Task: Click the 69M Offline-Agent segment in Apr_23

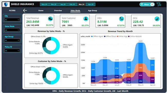Action: click(x=152, y=65)
